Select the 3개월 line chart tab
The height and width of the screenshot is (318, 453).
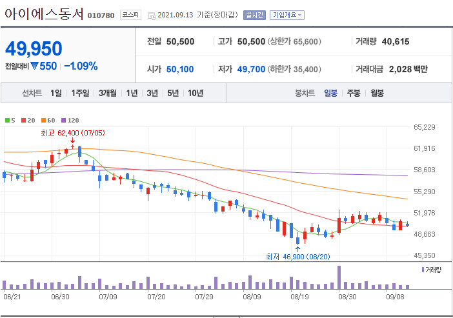(108, 93)
